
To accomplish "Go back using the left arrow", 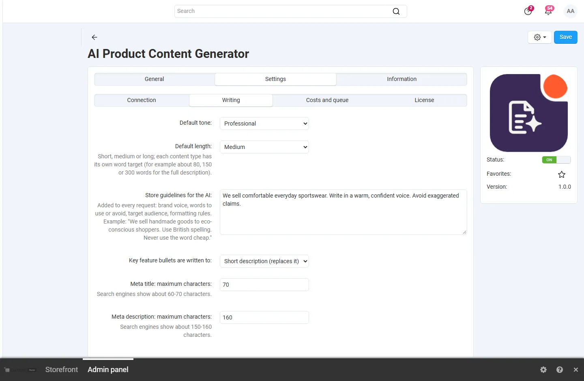I will point(94,37).
